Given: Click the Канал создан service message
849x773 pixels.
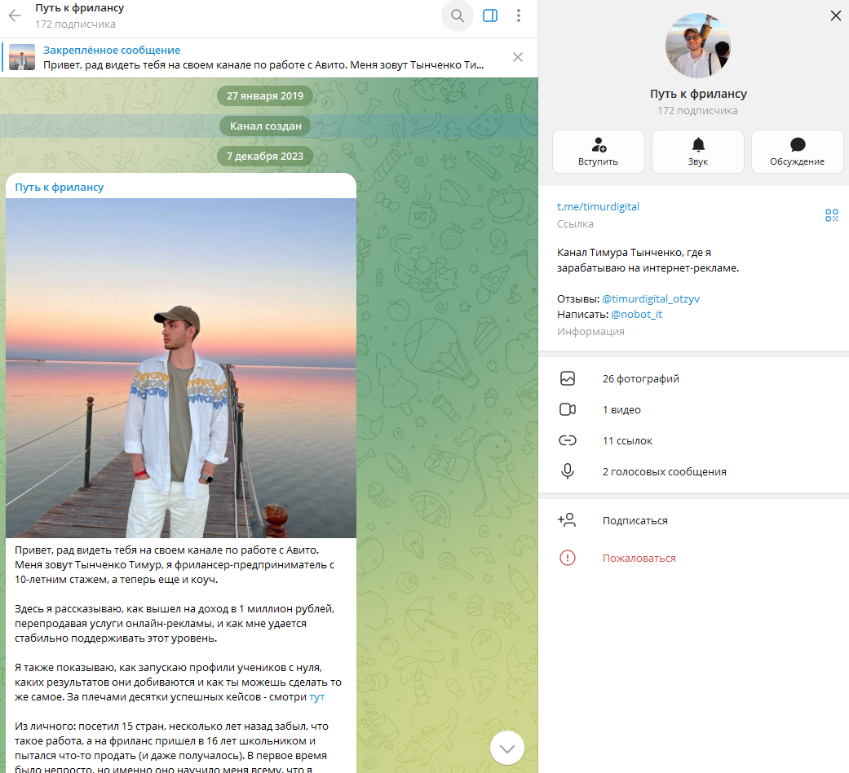Looking at the screenshot, I should pos(265,126).
